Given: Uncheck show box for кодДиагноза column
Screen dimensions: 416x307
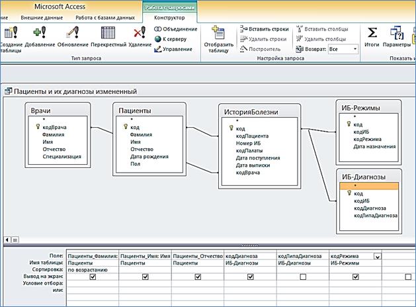Looking at the screenshot, I should click(x=250, y=277).
